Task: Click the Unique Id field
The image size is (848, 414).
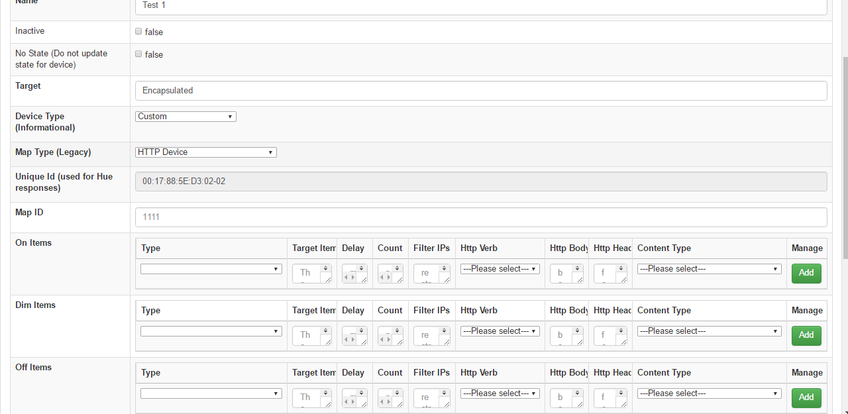Action: click(480, 181)
